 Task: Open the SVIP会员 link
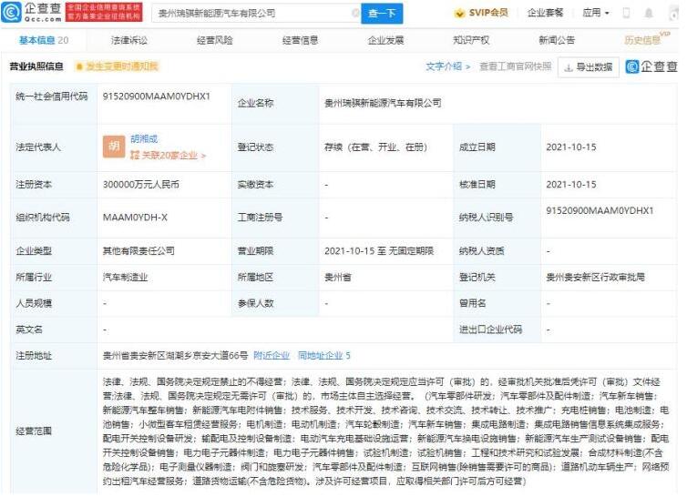coord(488,13)
